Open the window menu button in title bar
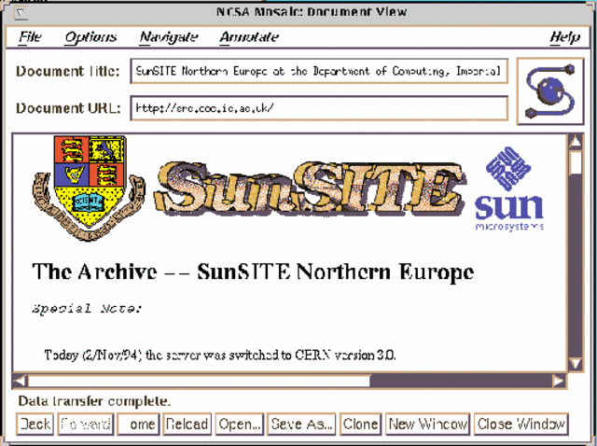This screenshot has height=446, width=597. (21, 13)
